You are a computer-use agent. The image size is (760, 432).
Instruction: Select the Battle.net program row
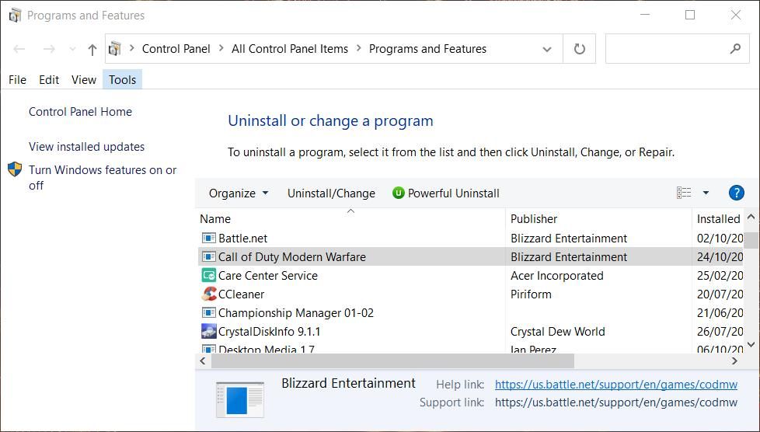click(x=471, y=238)
